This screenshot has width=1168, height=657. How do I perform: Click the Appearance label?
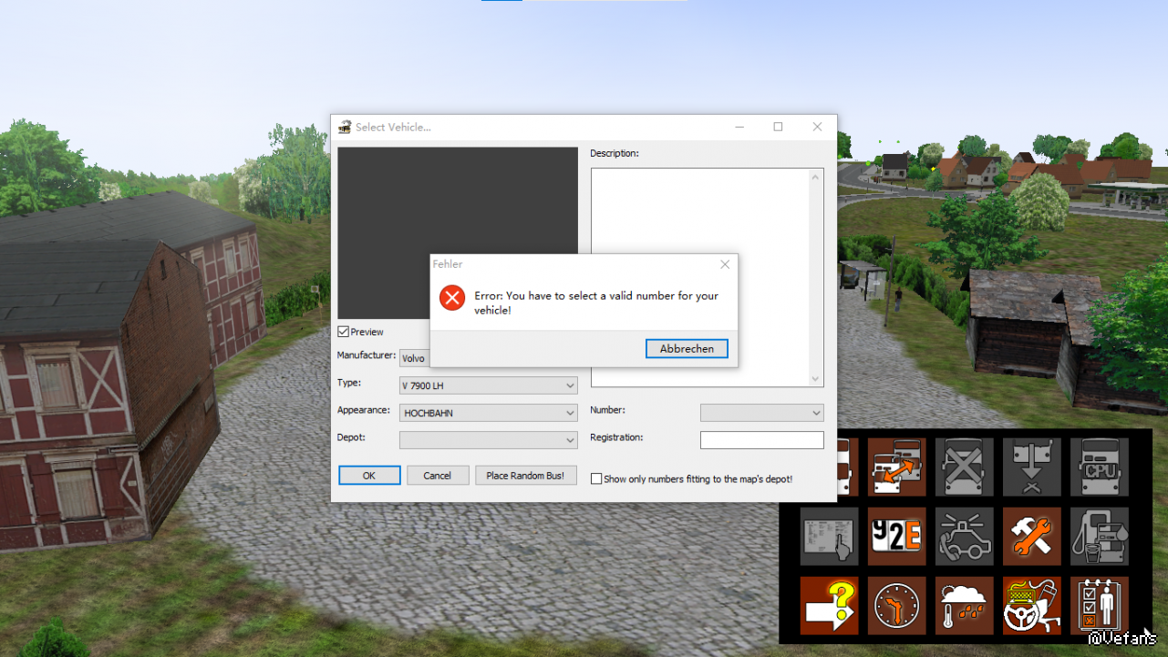[364, 410]
